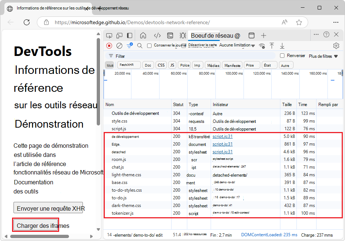Clear the network log
345x241 pixels.
coord(119,46)
